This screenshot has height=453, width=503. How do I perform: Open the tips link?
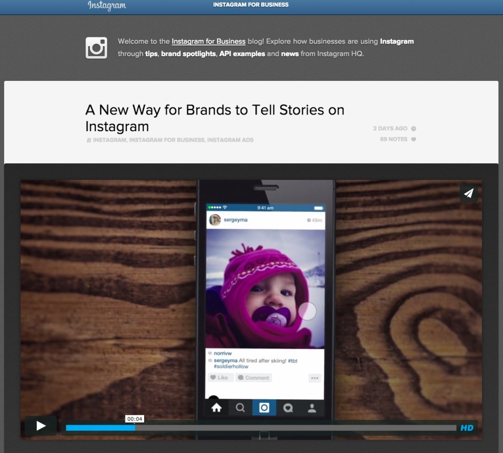152,54
